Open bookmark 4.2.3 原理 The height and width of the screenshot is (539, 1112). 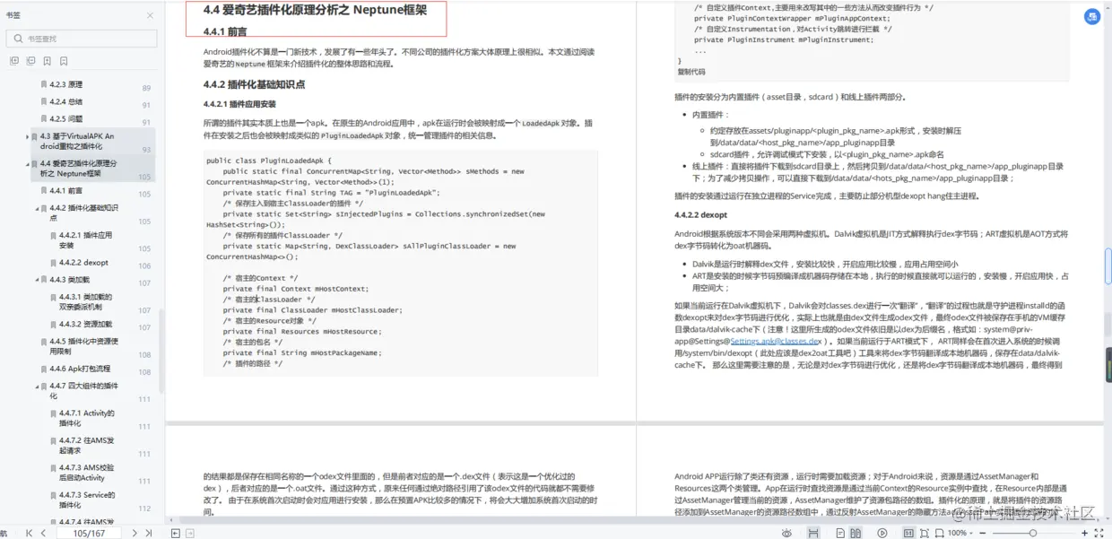(x=66, y=85)
